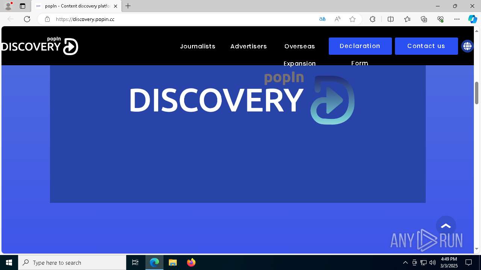Click the page vertical scrollbar thumb
The height and width of the screenshot is (270, 481).
(477, 93)
